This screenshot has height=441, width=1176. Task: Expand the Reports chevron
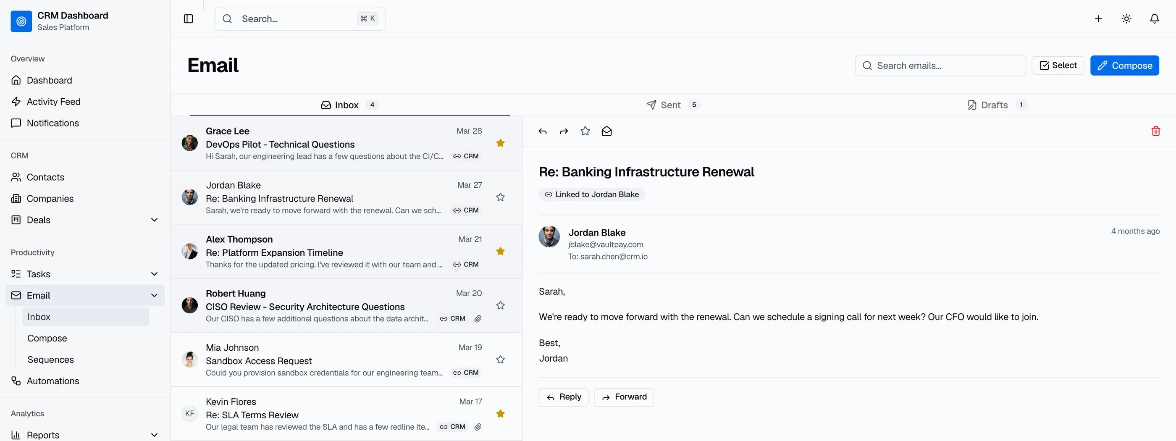click(x=154, y=435)
